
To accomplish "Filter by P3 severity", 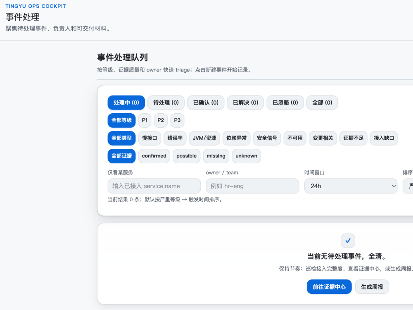I will [177, 120].
